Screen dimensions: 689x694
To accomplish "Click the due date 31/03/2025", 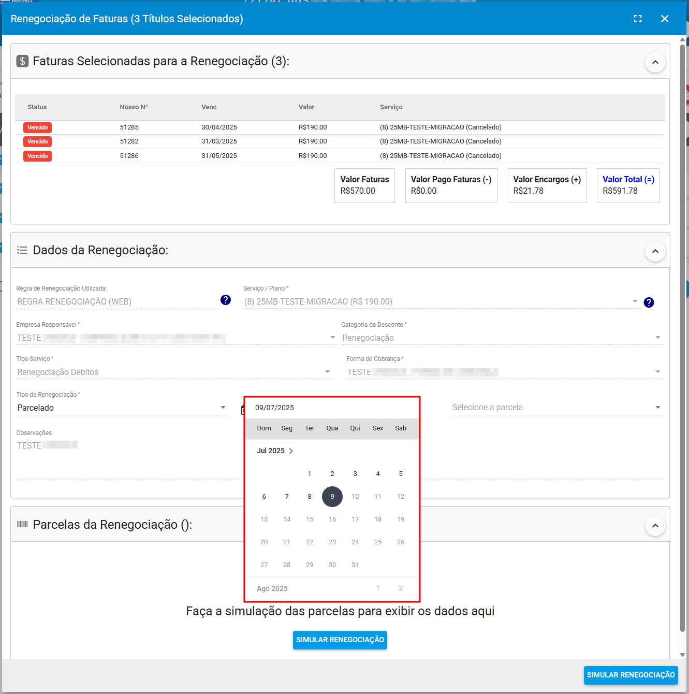I will click(219, 141).
